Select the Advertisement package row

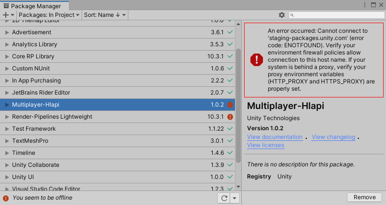(117, 32)
